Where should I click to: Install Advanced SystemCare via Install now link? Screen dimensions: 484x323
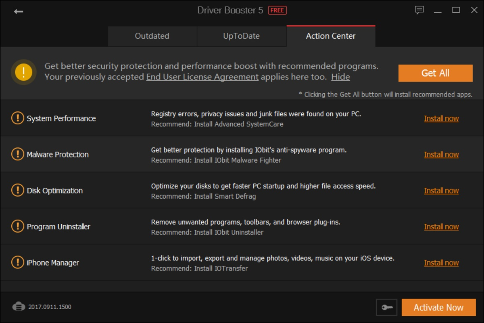[441, 118]
